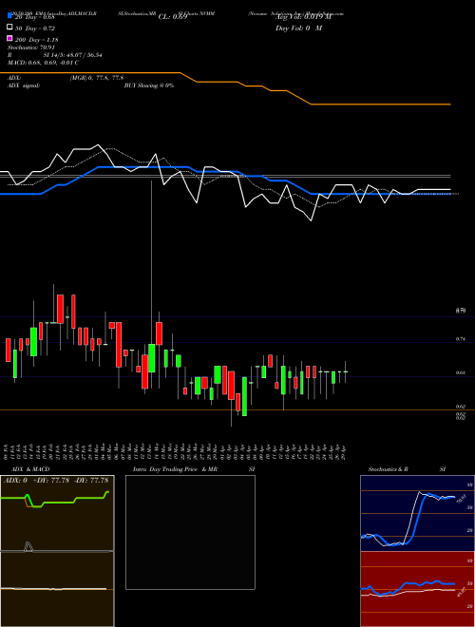Select the '50 Day - 0.72' label
475x627 pixels.
click(x=35, y=28)
